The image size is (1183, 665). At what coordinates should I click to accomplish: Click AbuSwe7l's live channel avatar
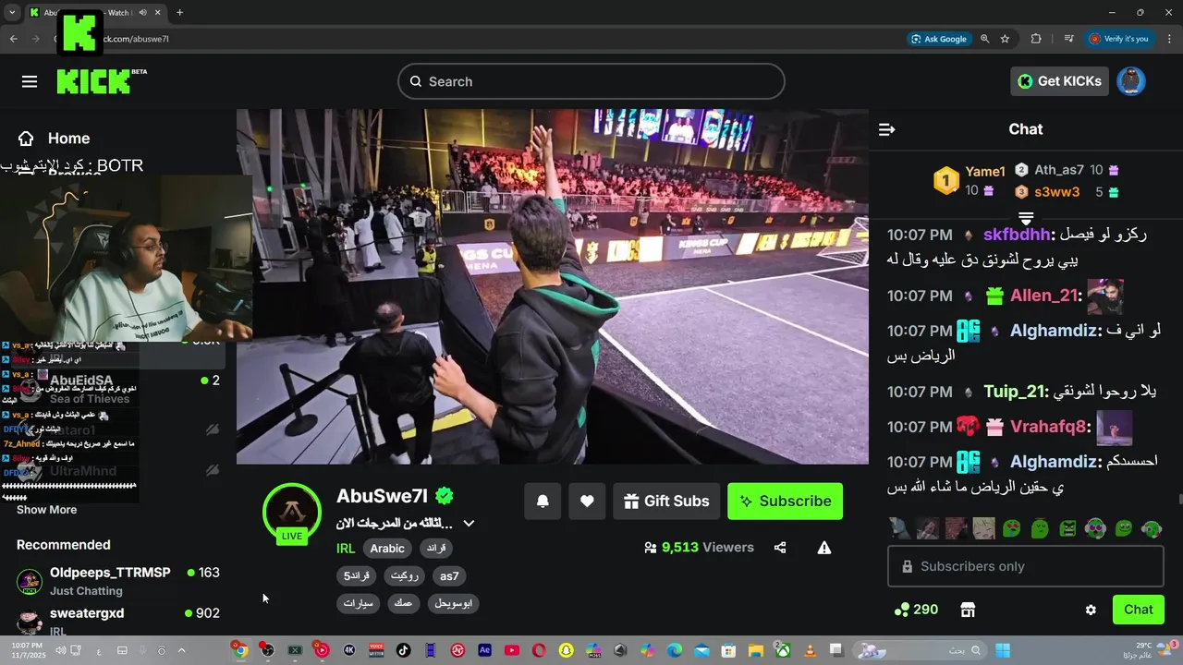coord(292,513)
